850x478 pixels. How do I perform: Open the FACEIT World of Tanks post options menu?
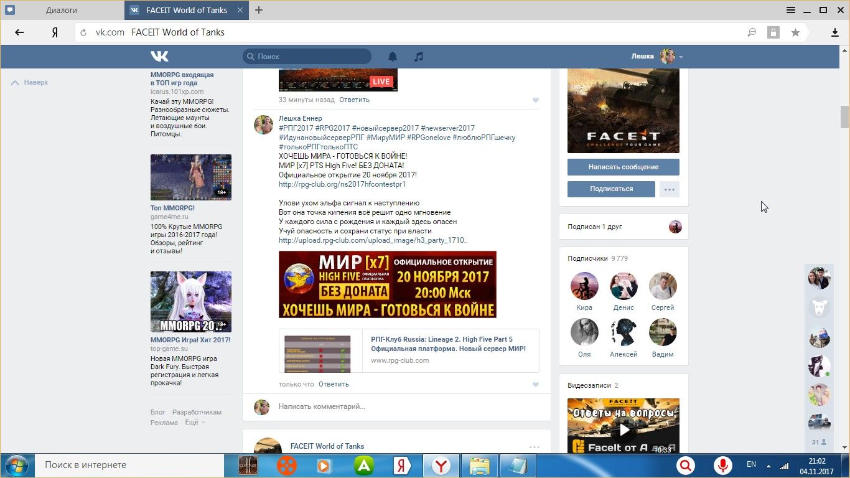(x=534, y=447)
